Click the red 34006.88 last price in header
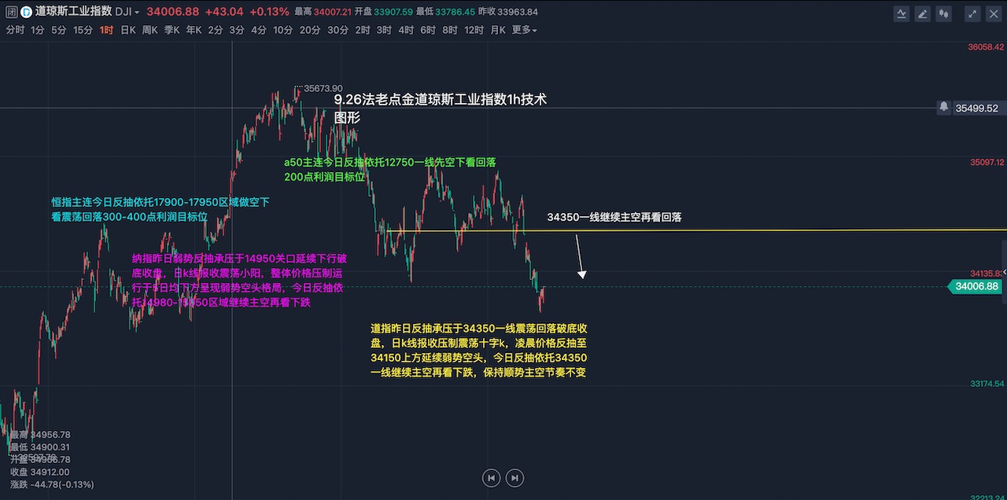 point(172,12)
